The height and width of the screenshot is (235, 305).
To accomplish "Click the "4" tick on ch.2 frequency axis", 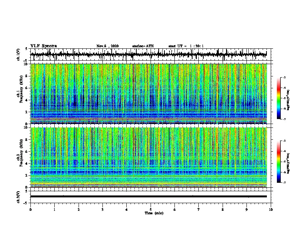I will coord(27,164).
